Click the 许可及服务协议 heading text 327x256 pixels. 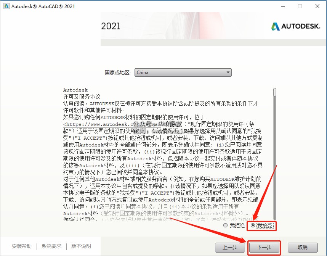tap(82, 97)
